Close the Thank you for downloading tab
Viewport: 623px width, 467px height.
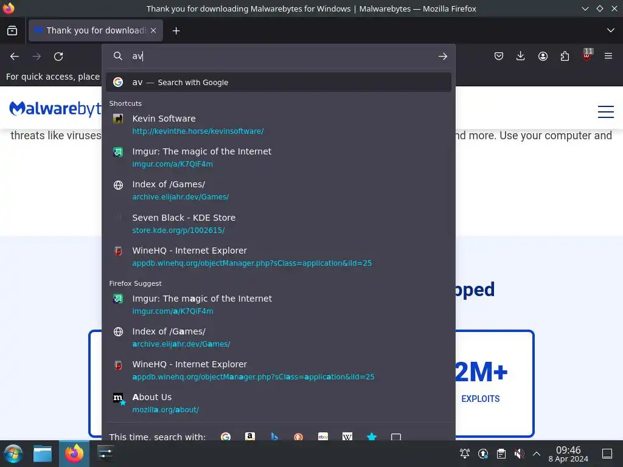153,30
